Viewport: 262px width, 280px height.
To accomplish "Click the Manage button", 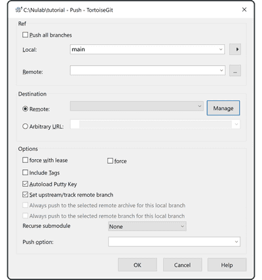I will click(x=223, y=108).
